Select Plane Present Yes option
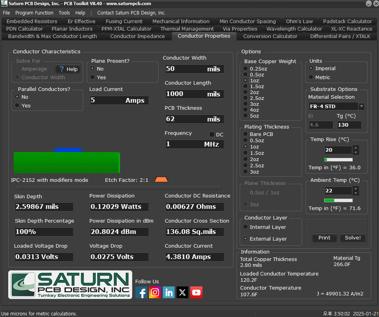The height and width of the screenshot is (317, 379). point(98,77)
